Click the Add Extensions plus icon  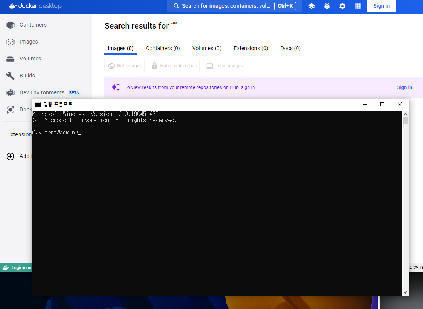[x=10, y=156]
